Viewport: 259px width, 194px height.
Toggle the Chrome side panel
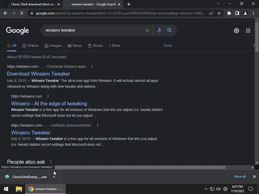tap(237, 13)
